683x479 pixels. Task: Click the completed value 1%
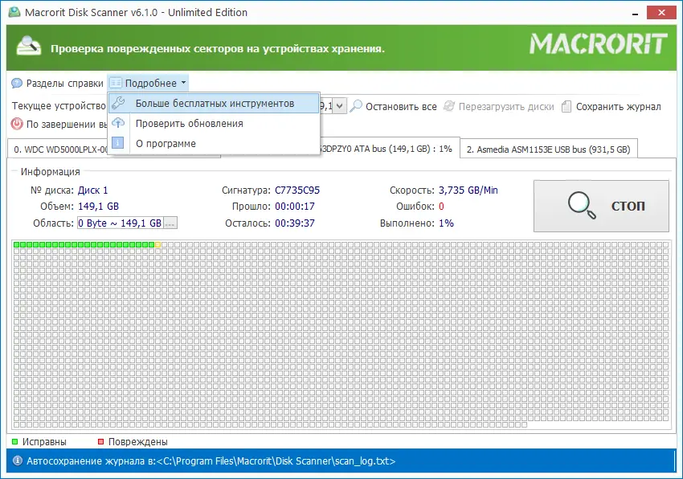point(446,223)
